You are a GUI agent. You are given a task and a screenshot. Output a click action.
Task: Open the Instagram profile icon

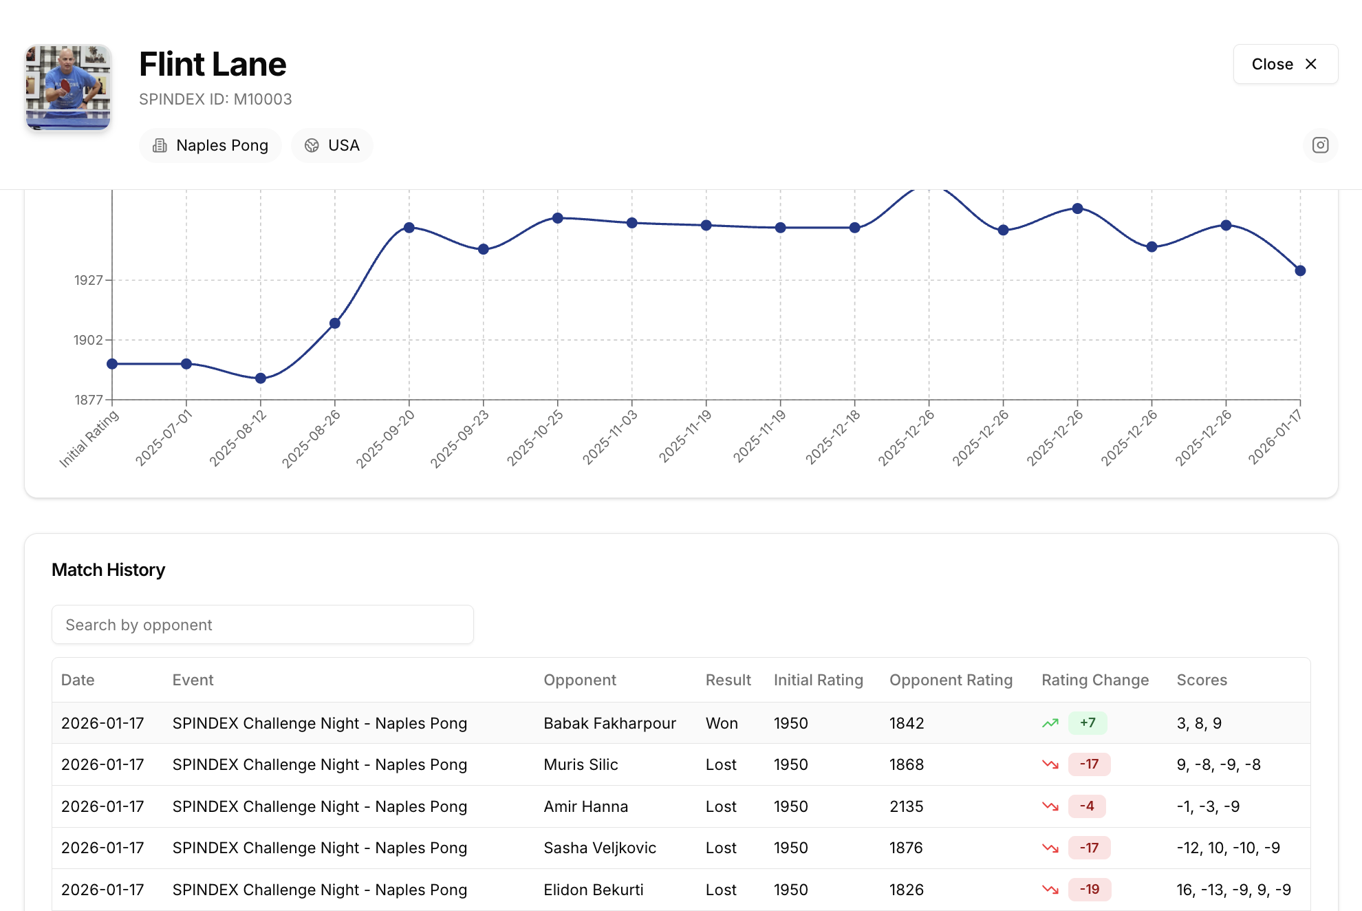[x=1320, y=145]
